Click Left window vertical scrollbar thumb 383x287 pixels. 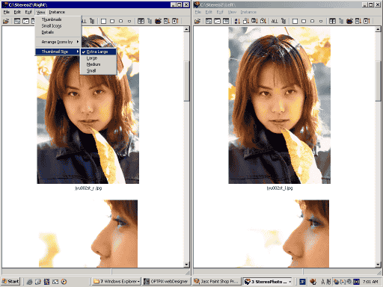coord(378,81)
